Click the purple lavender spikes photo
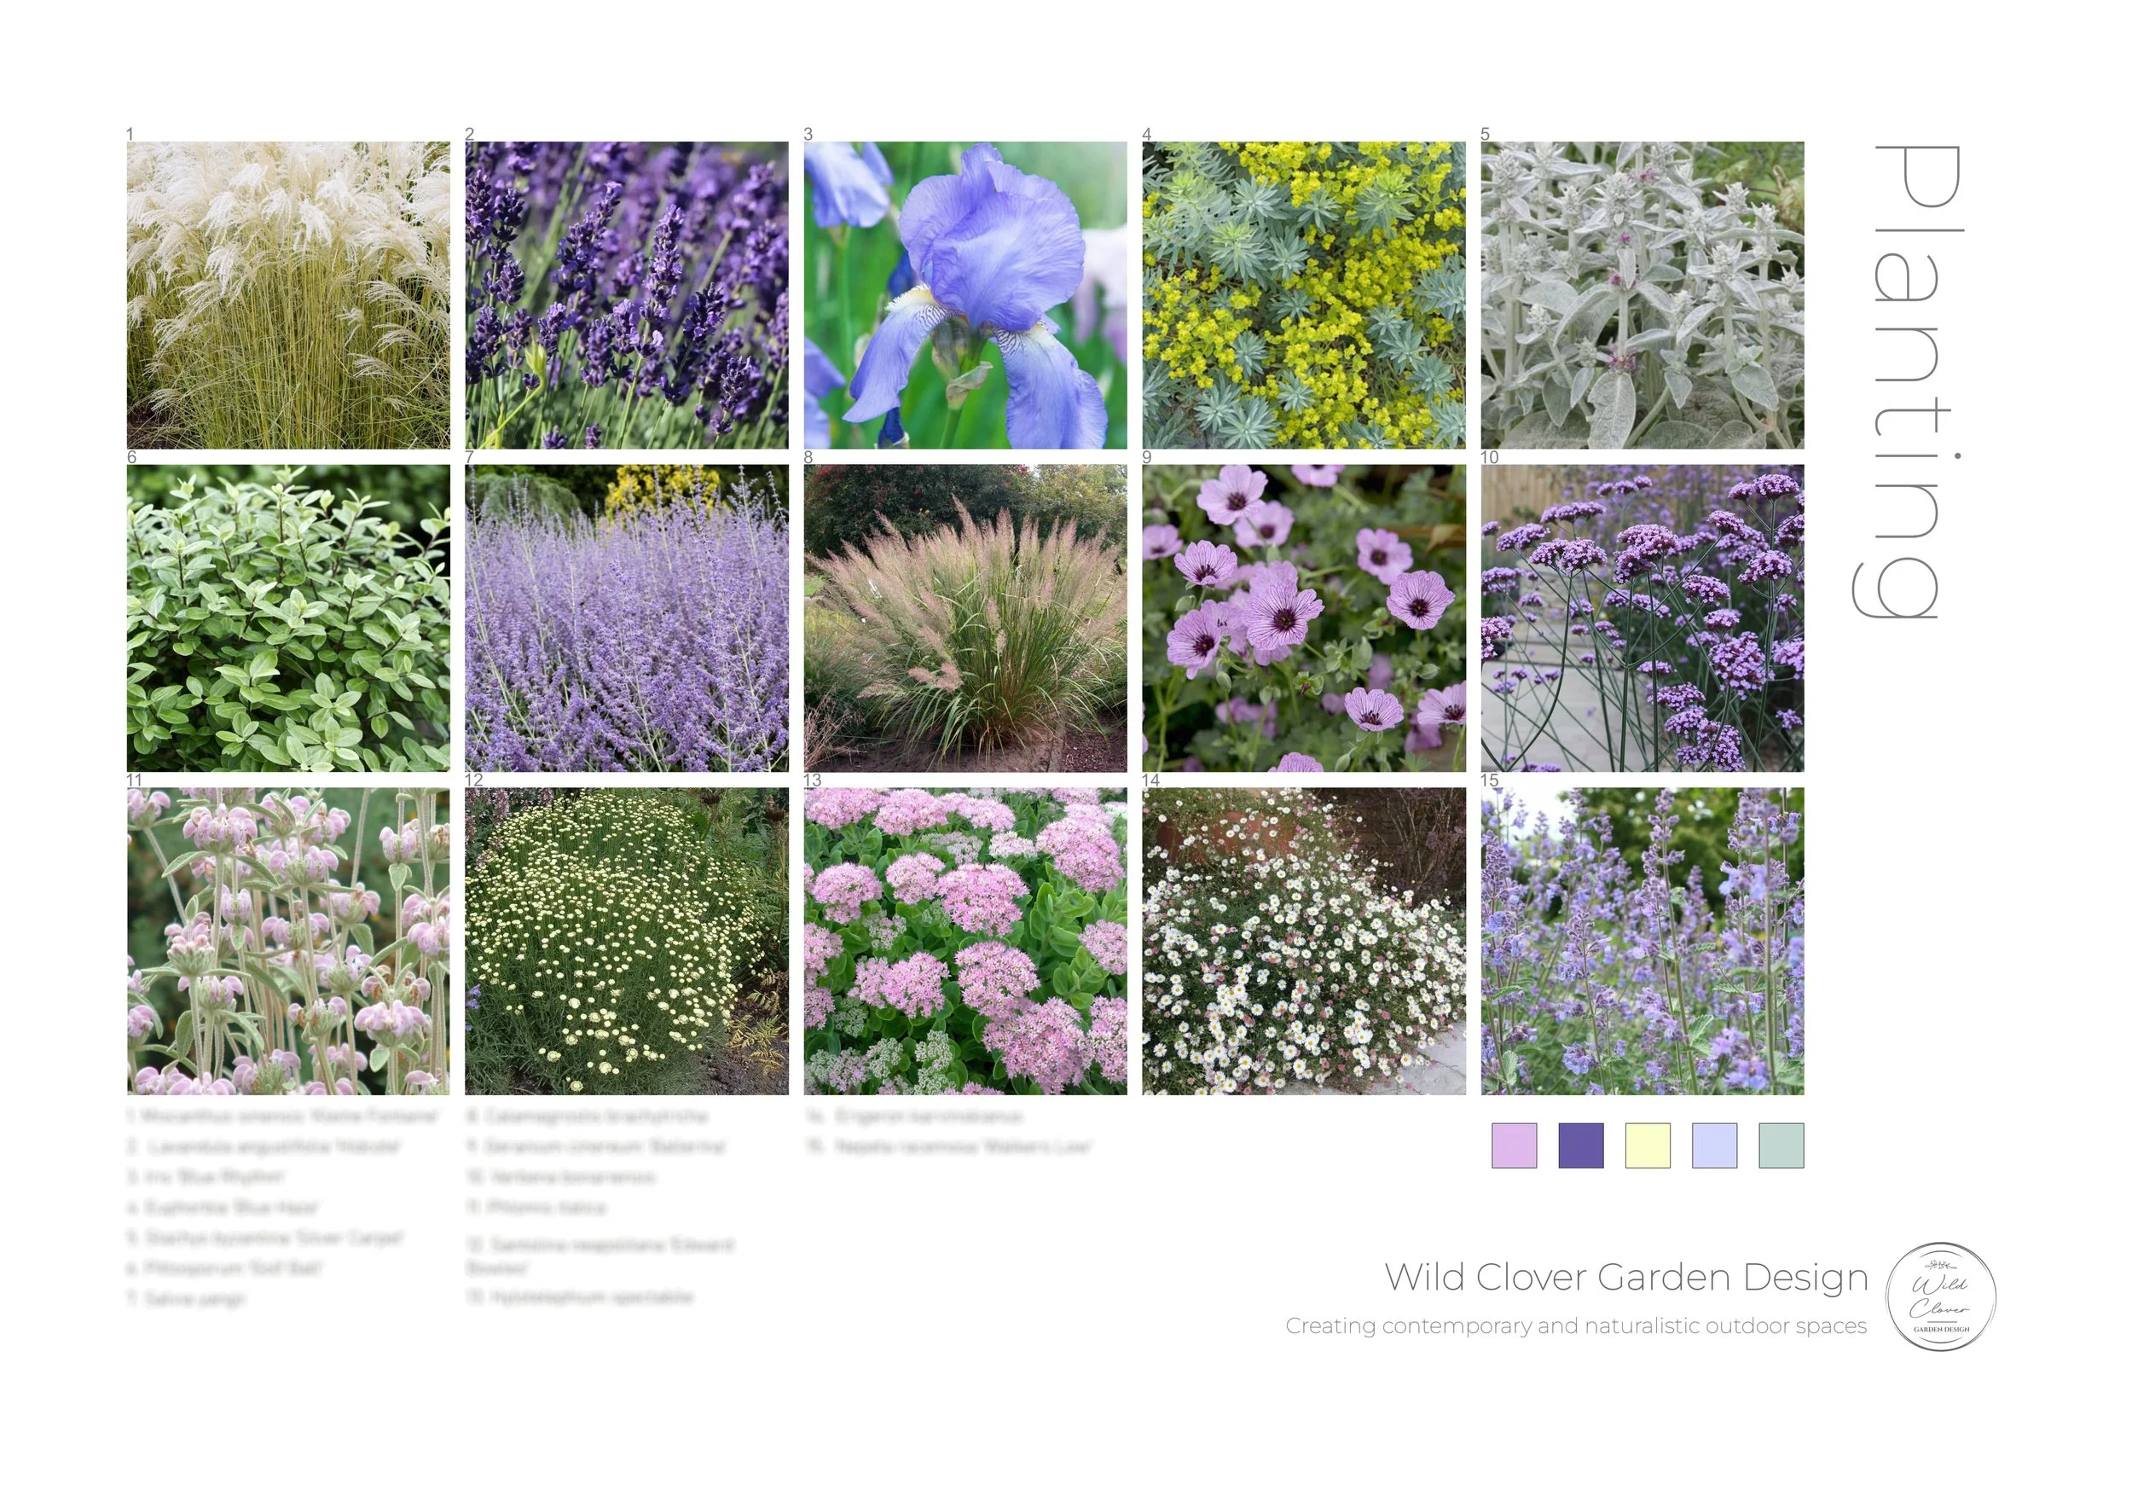 pos(627,295)
